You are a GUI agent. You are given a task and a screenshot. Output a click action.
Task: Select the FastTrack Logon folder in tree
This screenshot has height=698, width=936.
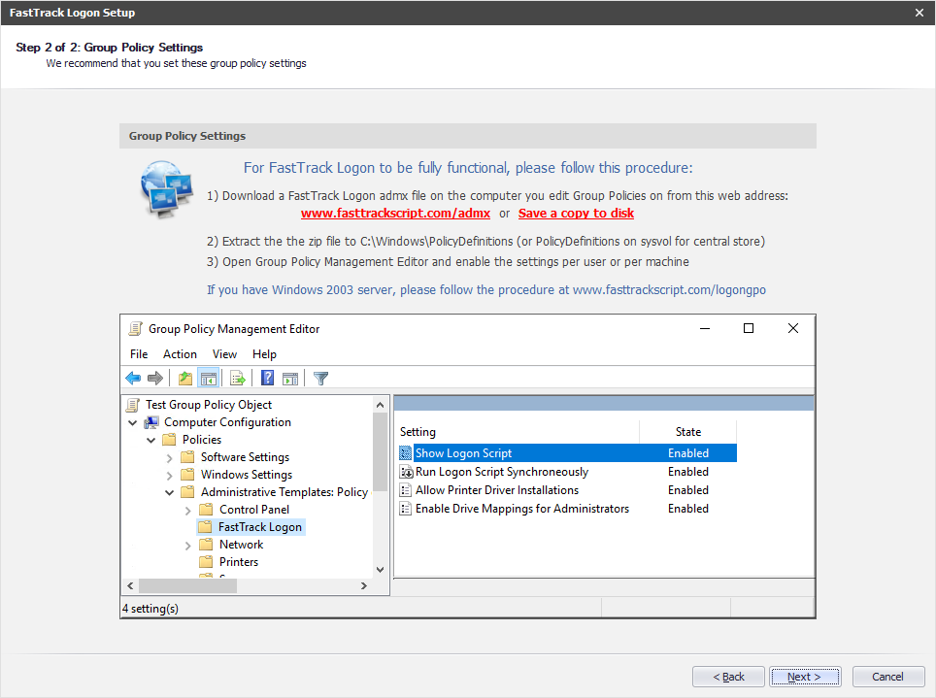(x=259, y=527)
